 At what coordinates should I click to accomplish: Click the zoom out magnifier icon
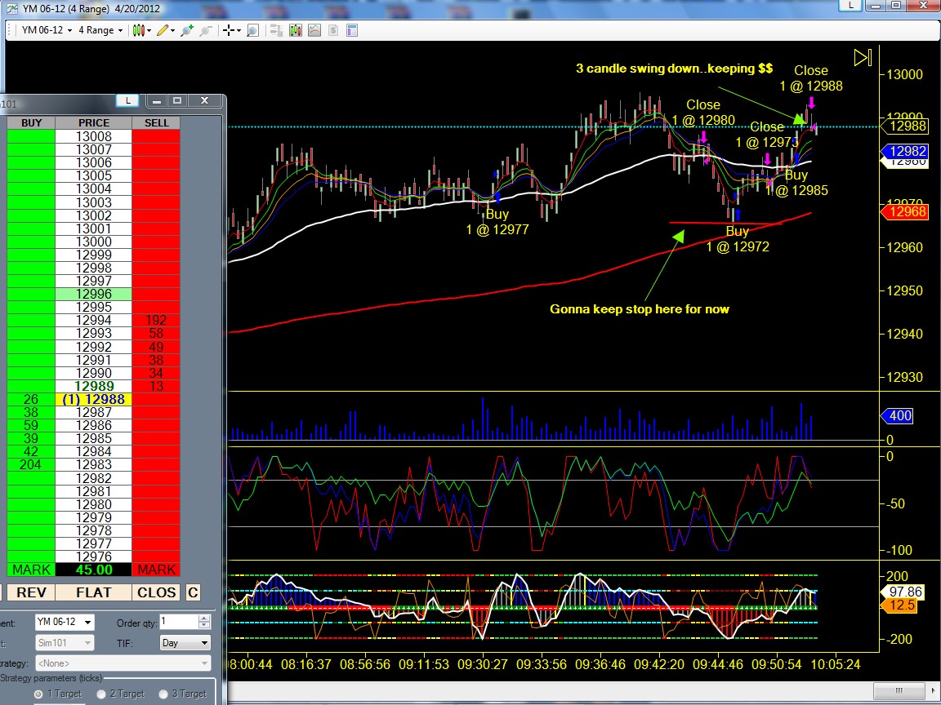click(206, 30)
